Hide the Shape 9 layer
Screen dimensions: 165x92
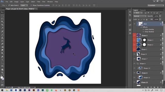click(134, 54)
